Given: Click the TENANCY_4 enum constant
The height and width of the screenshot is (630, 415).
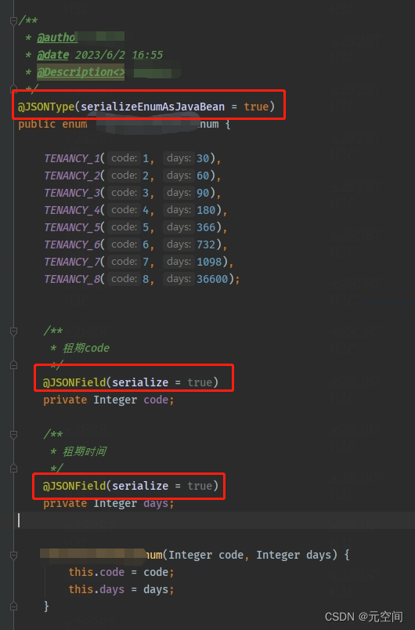Looking at the screenshot, I should click(72, 211).
